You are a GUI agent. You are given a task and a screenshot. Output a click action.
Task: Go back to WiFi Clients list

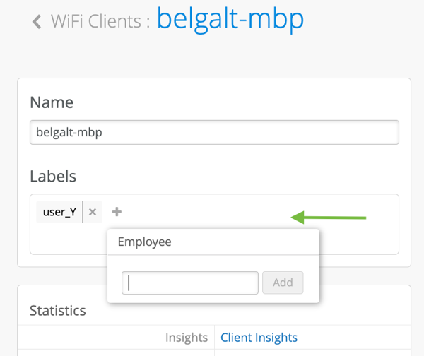[x=100, y=21]
